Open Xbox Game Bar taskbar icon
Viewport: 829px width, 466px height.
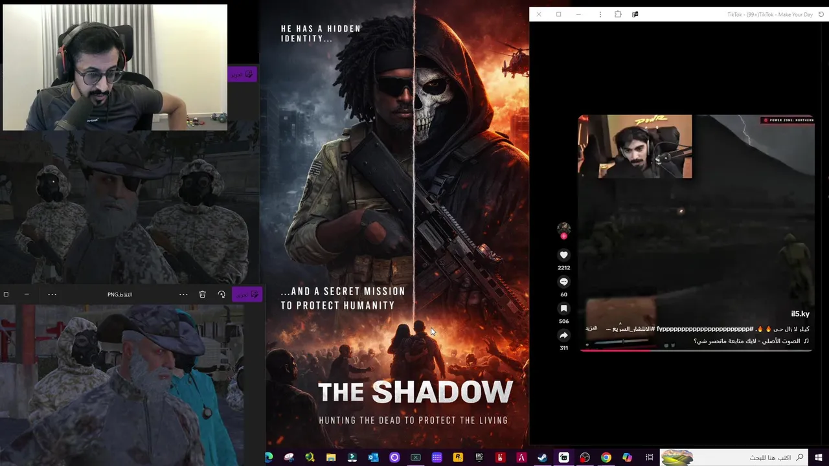pos(416,458)
